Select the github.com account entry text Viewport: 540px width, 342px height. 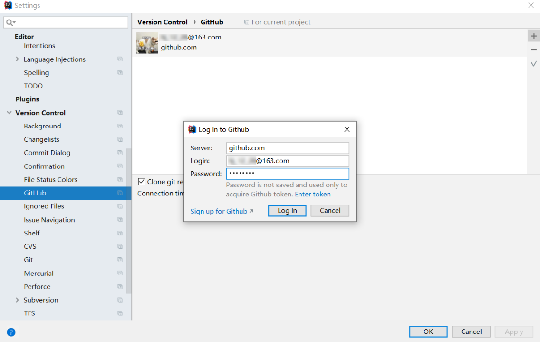click(179, 48)
